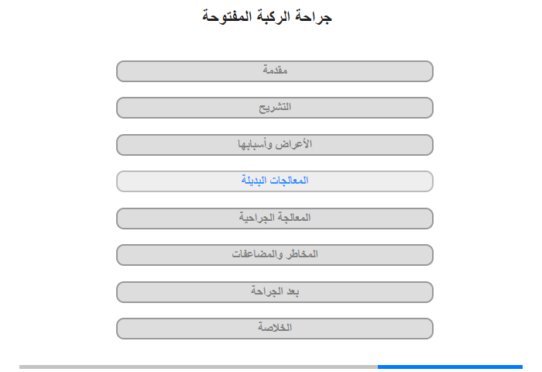
Task: Jump to the introduction item مقدمة
Action: 274,71
